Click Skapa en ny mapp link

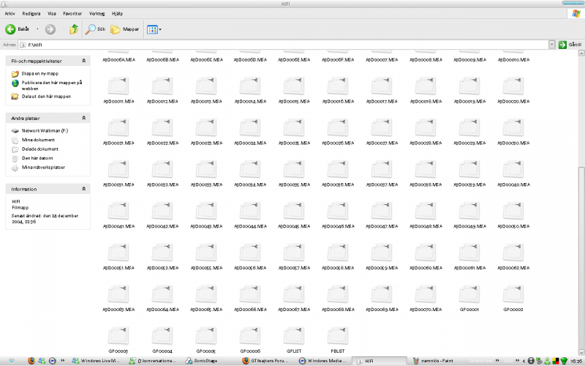(x=39, y=74)
